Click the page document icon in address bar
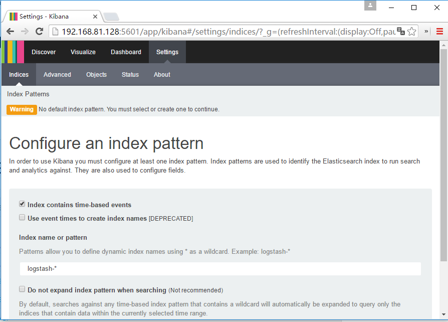This screenshot has height=322, width=448. [x=55, y=32]
